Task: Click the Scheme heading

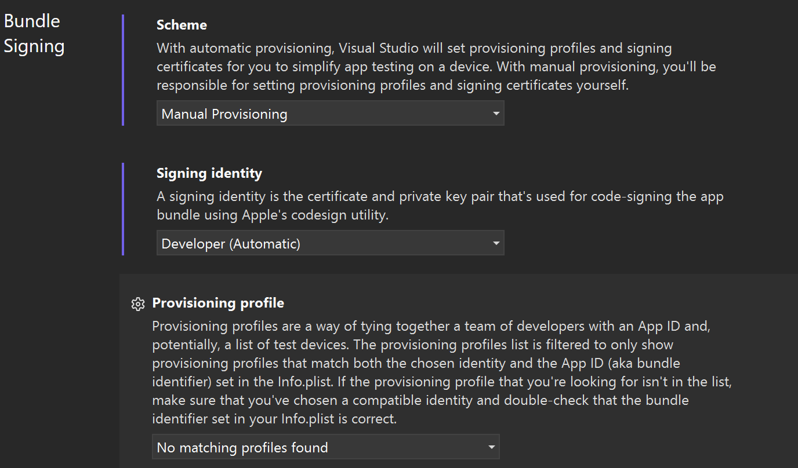Action: click(x=182, y=25)
